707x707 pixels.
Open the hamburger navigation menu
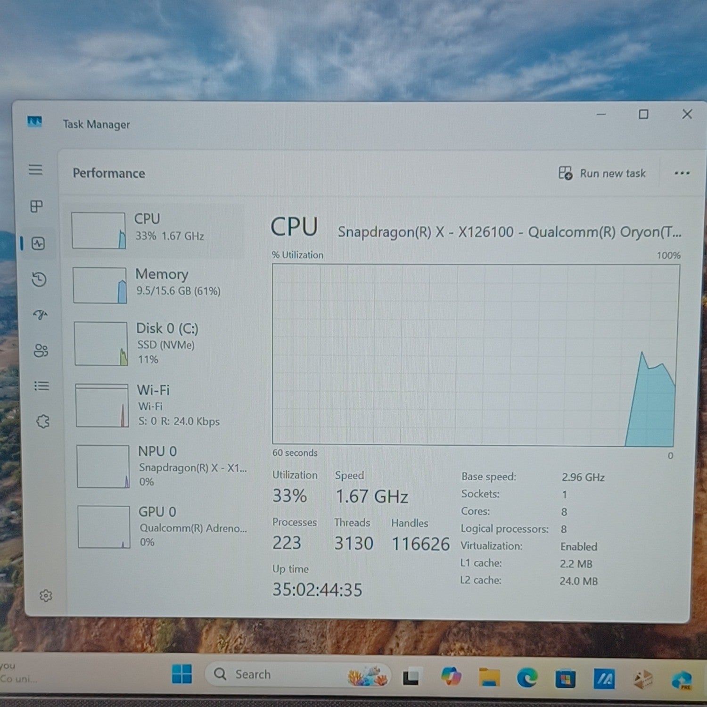[x=35, y=170]
